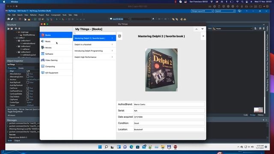Viewport: 274px width, 154px height.
Task: Open the Refactor menu
Action: pos(33,15)
